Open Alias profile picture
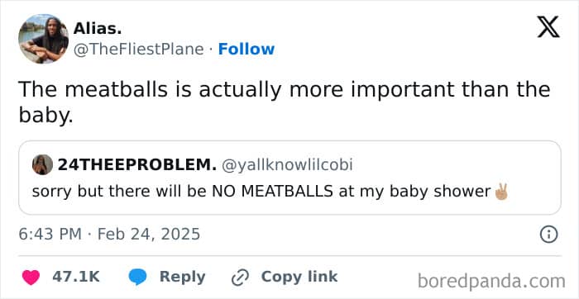Screen dimensions: 579x299 tap(43, 39)
